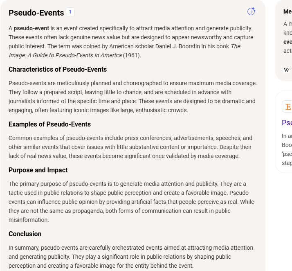Click the orange E site favicon

288,107
